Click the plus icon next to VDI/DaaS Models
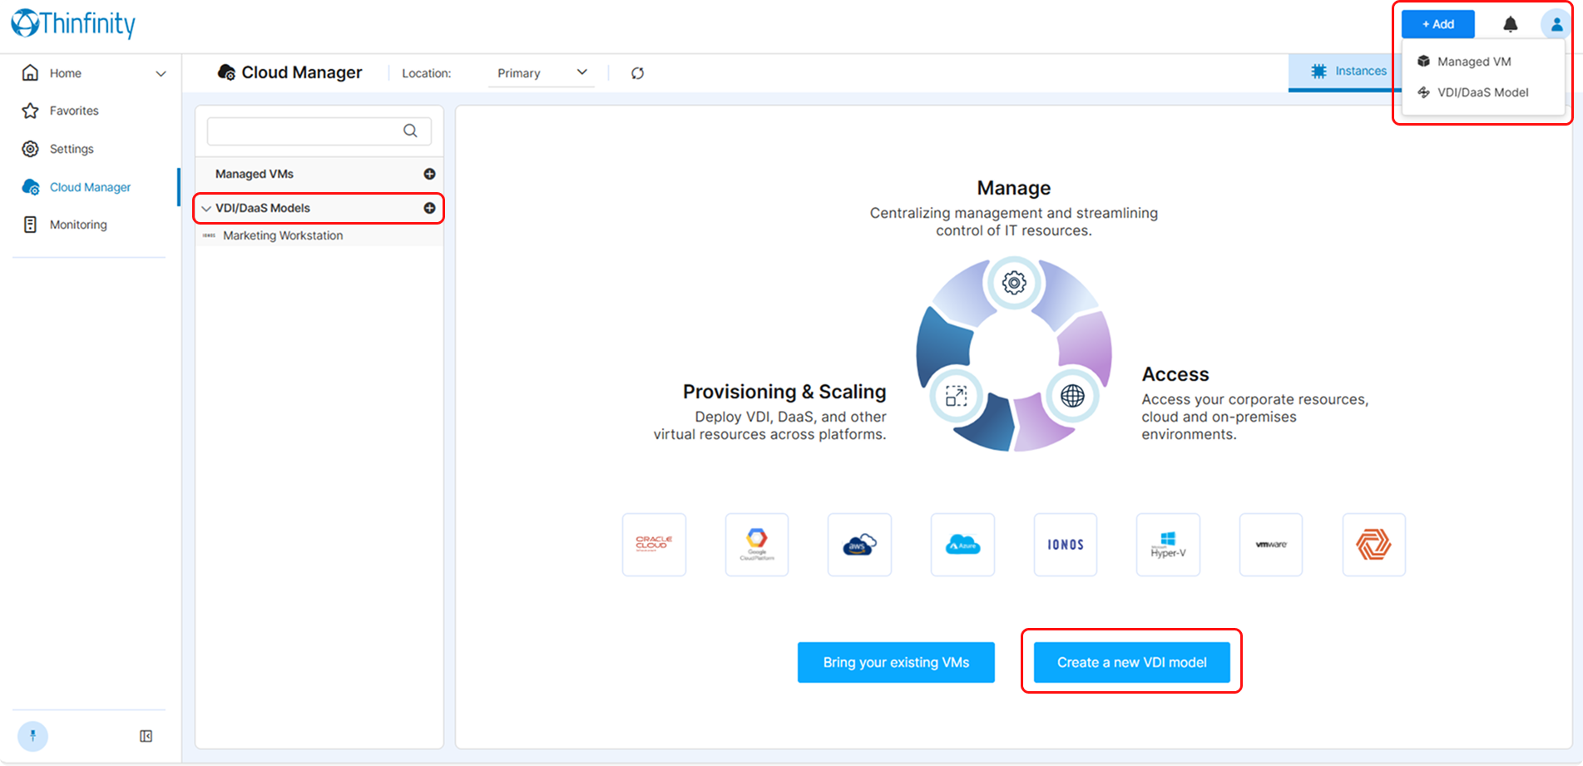The image size is (1583, 766). pos(429,208)
